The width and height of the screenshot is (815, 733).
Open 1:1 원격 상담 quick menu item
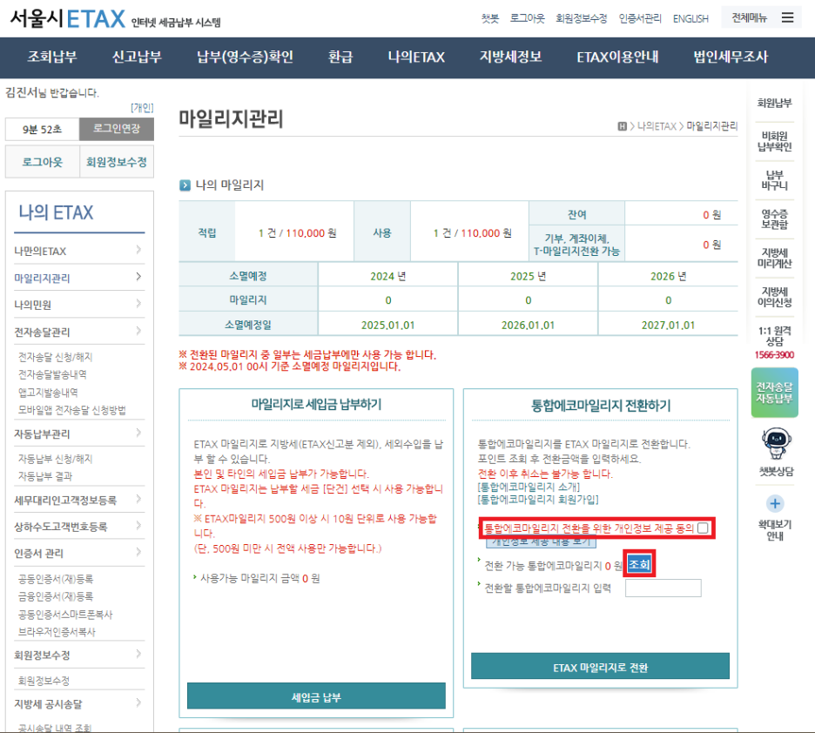[774, 336]
